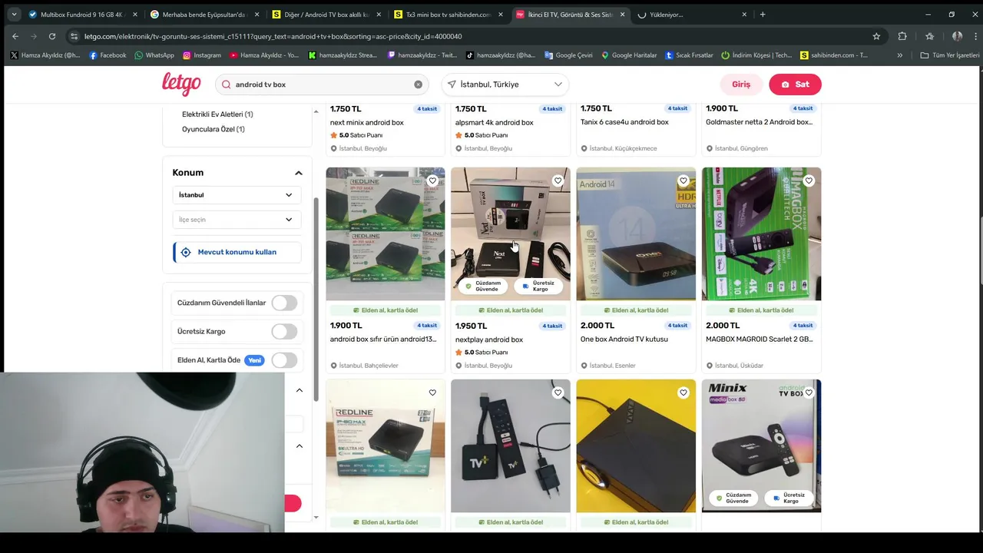
Task: Favorite the nextplay android box listing heart
Action: coord(558,180)
